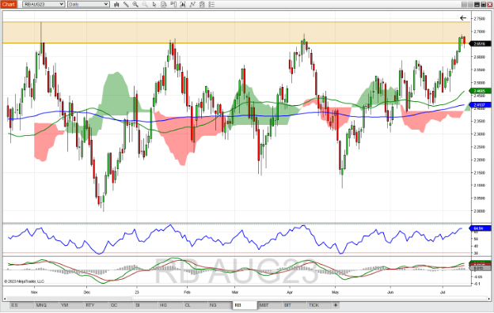Click the Nov date axis label
This screenshot has height=313, width=494.
pyautogui.click(x=34, y=292)
